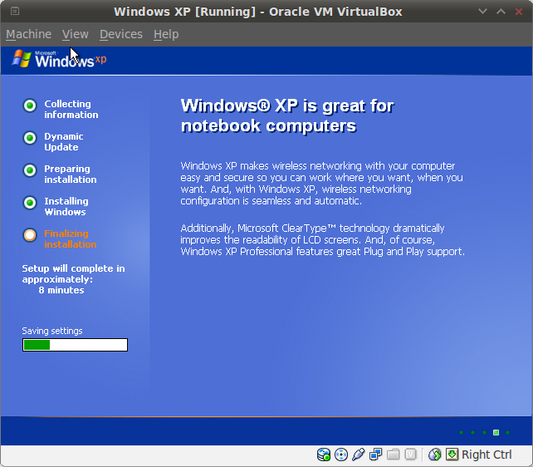Viewport: 533px width, 467px height.
Task: Open the Machine menu
Action: (x=28, y=34)
